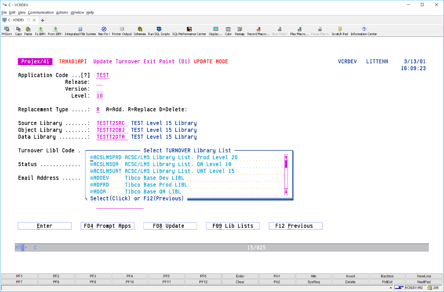Open the Window menu
The image size is (444, 292).
click(x=77, y=13)
